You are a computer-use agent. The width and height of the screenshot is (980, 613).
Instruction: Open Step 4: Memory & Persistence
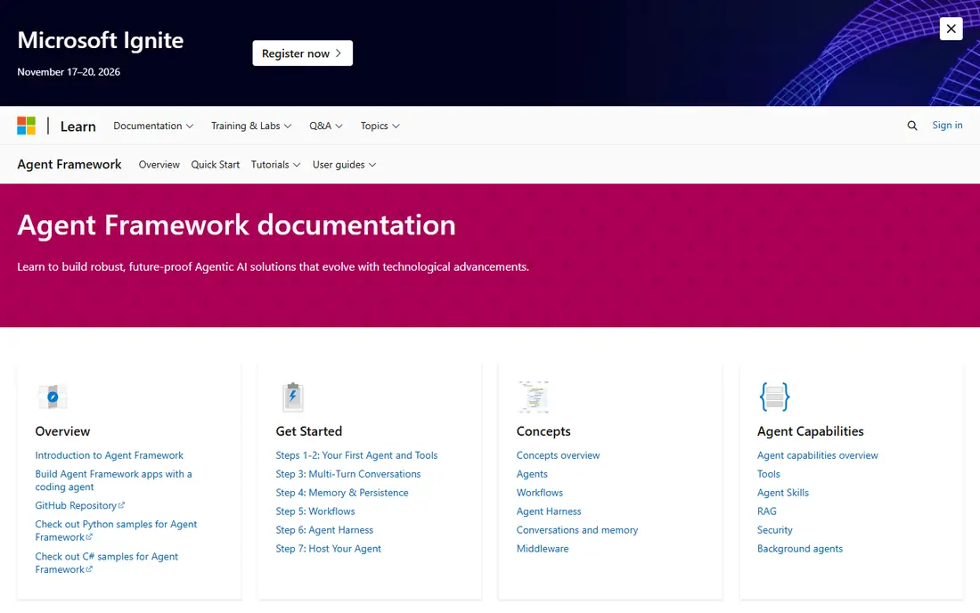(342, 493)
